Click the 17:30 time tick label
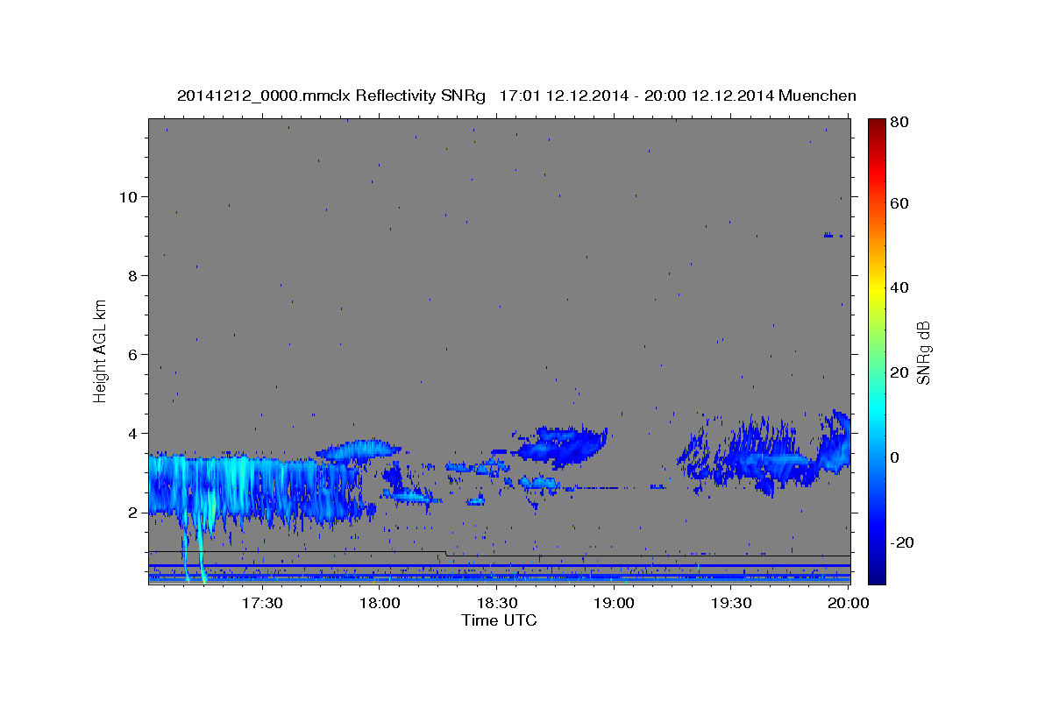This screenshot has height=701, width=1052. [x=262, y=603]
